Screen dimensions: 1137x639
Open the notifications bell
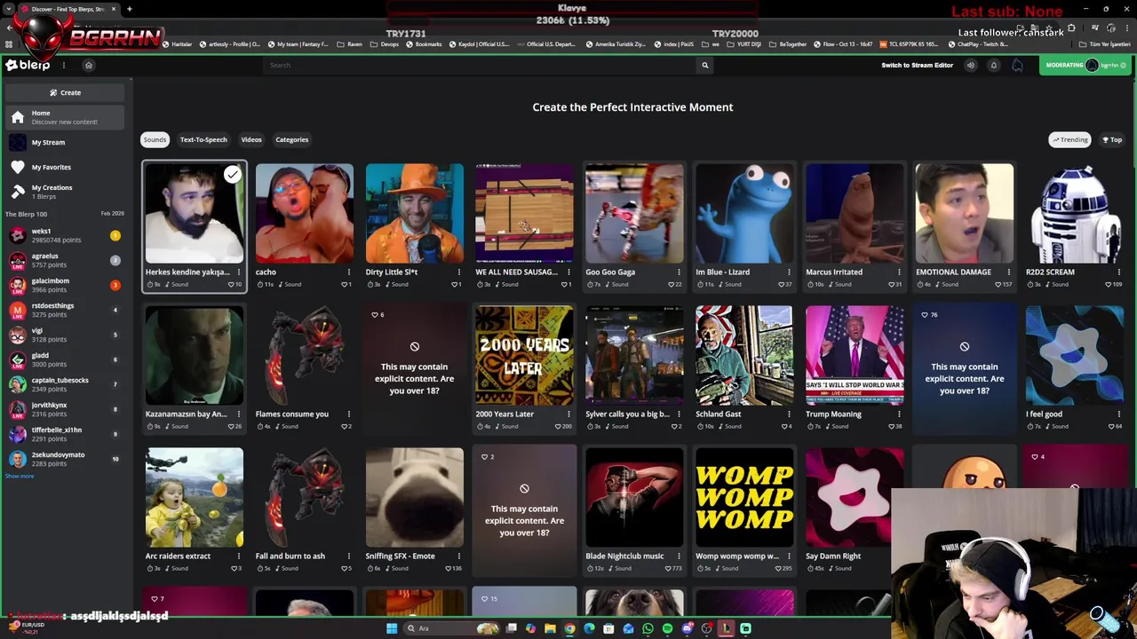point(994,65)
